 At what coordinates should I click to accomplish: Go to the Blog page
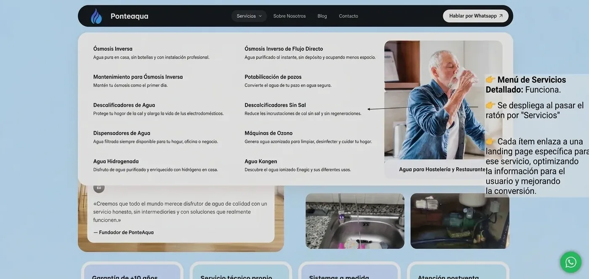point(322,16)
